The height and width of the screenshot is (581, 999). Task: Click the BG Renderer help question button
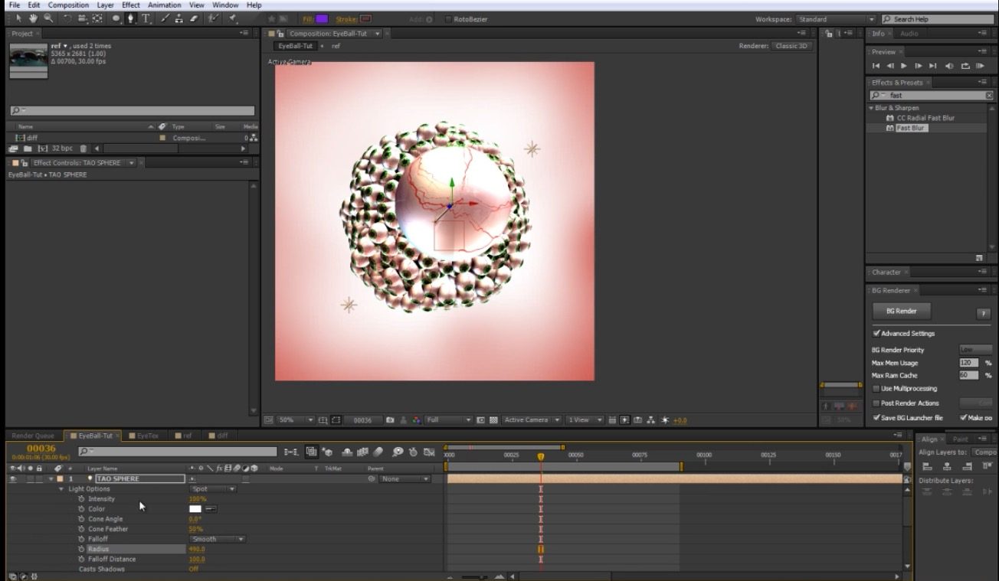[x=984, y=315]
